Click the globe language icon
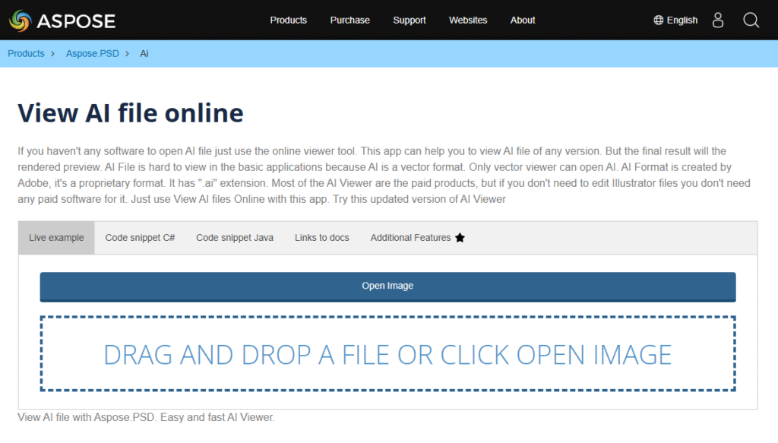Image resolution: width=778 pixels, height=443 pixels. (x=659, y=21)
